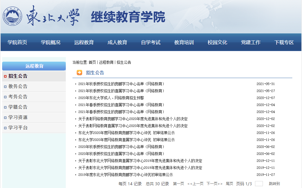302x188 pixels.
Task: Click the arrow icon before 学籍公告 in sidebar
Action: pos(5,107)
